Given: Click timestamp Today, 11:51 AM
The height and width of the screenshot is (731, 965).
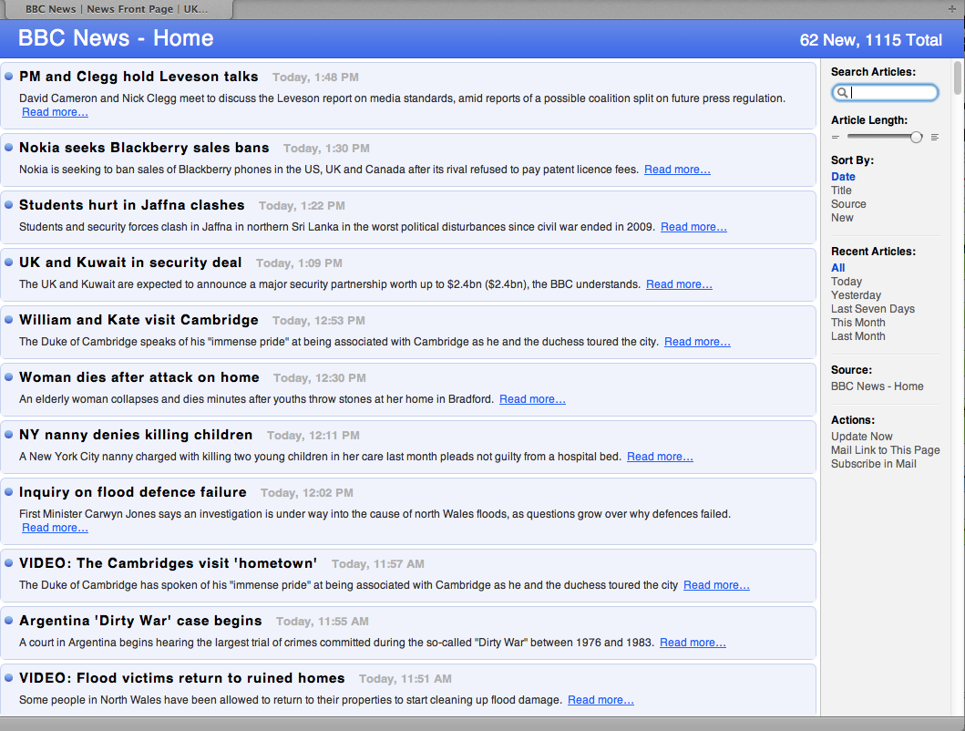Looking at the screenshot, I should 406,679.
